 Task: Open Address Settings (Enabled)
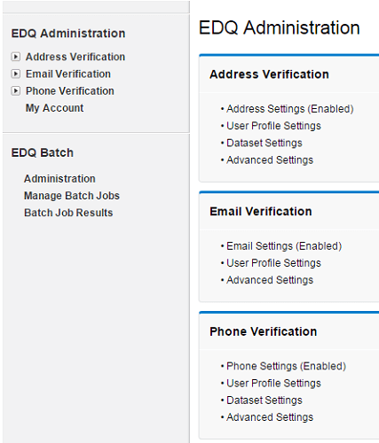[x=290, y=109]
